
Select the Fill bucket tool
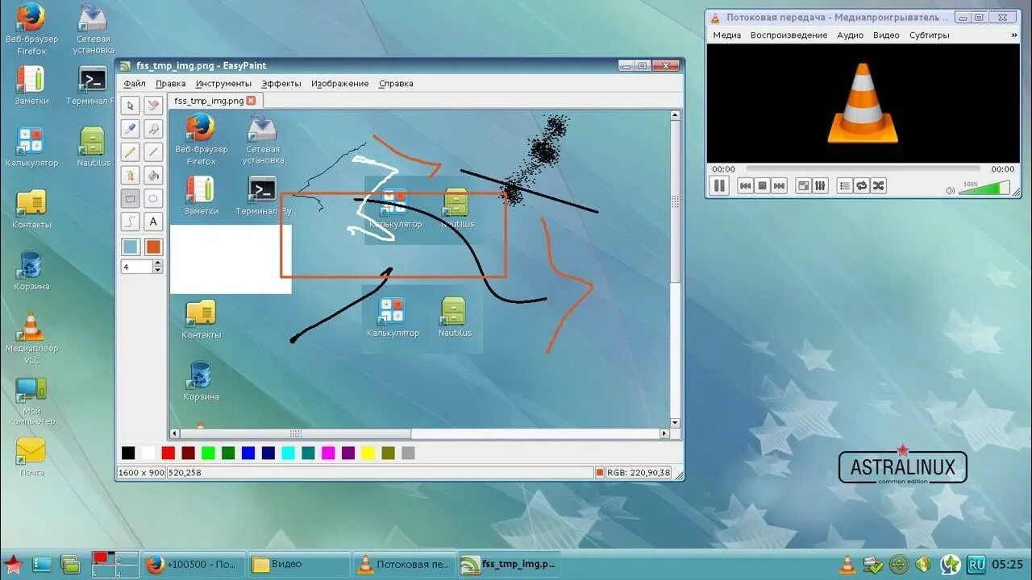pyautogui.click(x=153, y=175)
